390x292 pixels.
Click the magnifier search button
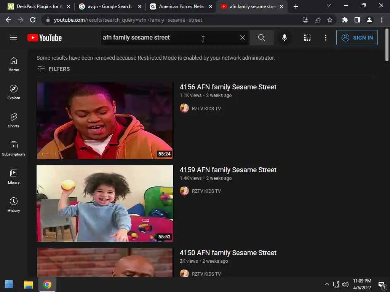coord(261,38)
